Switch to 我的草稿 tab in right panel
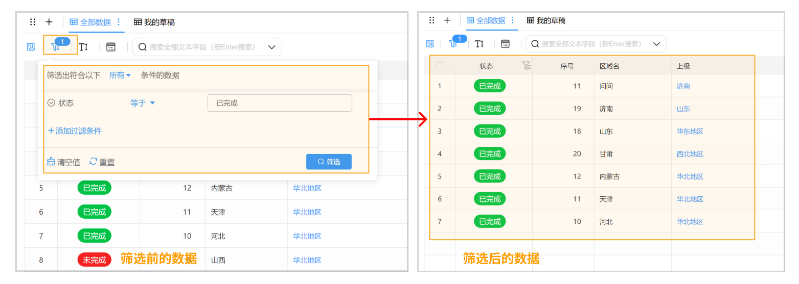Image resolution: width=799 pixels, height=284 pixels. (546, 20)
